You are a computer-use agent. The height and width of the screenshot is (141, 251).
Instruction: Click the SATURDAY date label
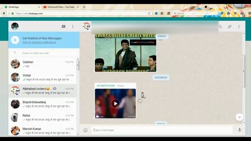click(x=161, y=78)
